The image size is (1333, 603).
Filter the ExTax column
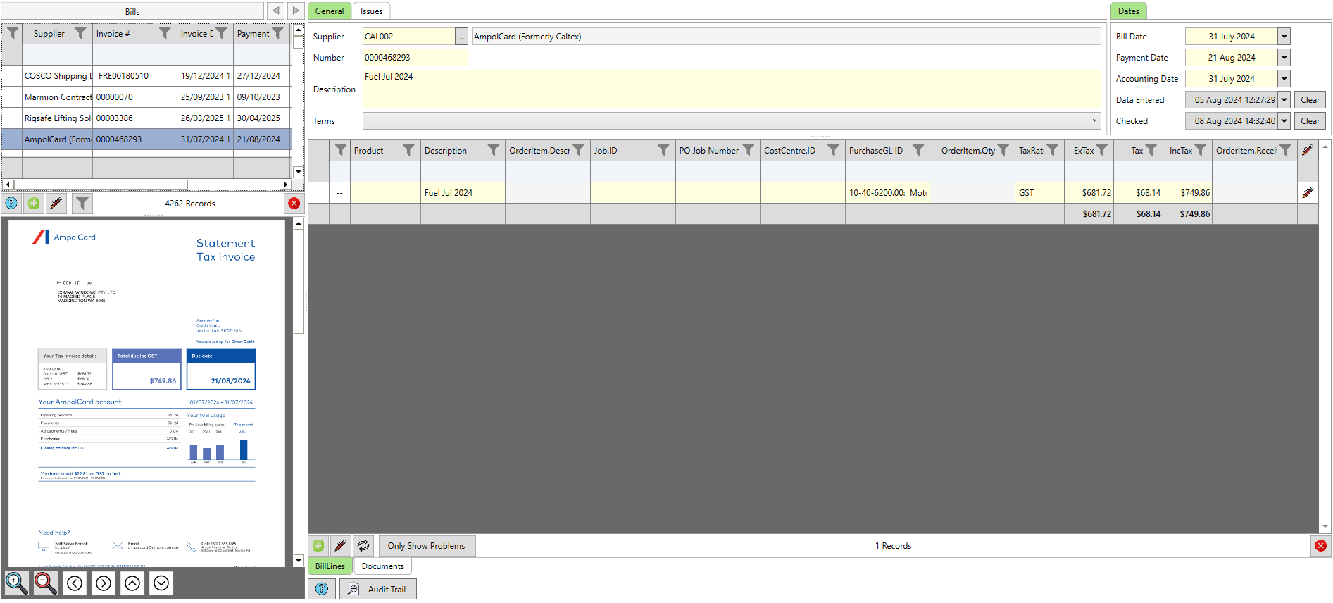click(1102, 151)
